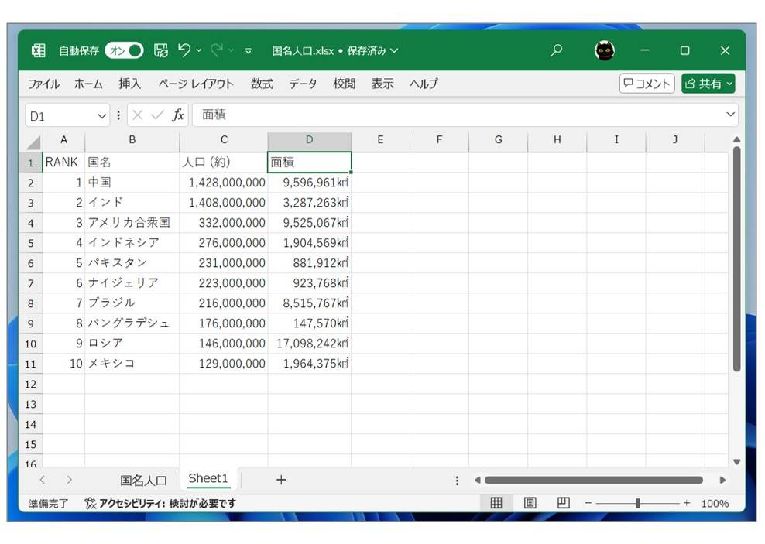
Task: Click the Save icon in title bar
Action: (x=160, y=50)
